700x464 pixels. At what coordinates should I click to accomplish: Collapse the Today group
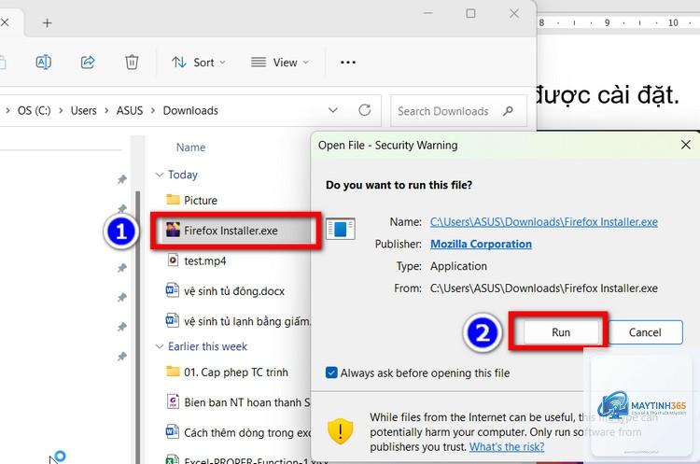click(160, 175)
